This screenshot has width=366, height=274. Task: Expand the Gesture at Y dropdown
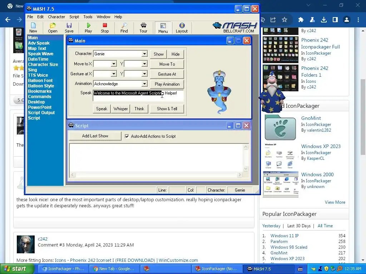click(144, 74)
